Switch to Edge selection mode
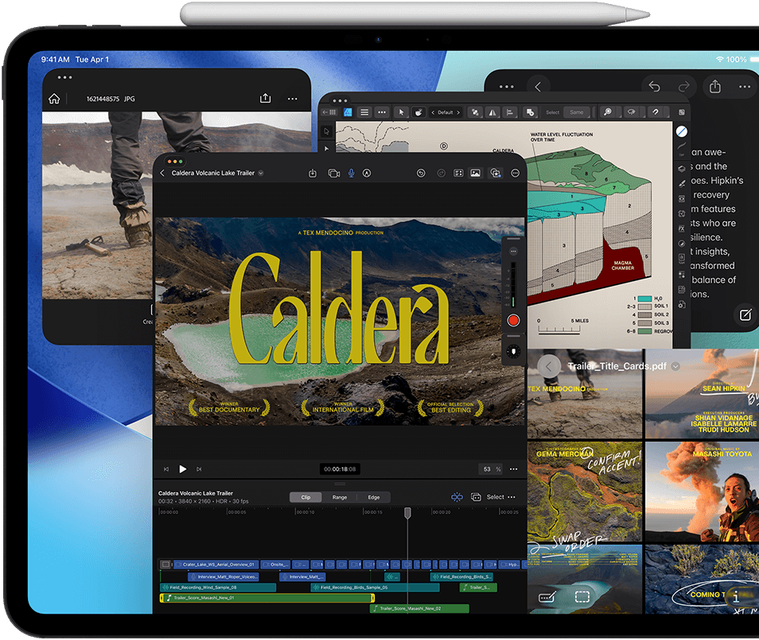Screen dimensions: 759x640 pos(373,497)
